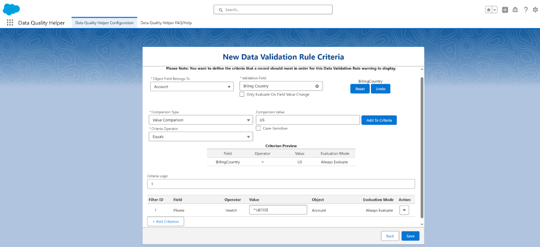The image size is (540, 247).
Task: Open the App Launcher grid icon
Action: tap(10, 23)
